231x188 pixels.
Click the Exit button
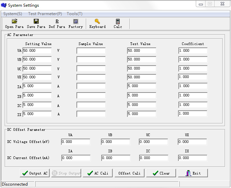coord(193,173)
